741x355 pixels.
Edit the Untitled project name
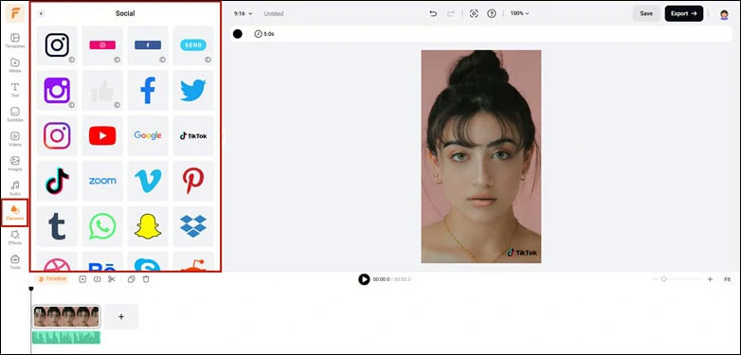[274, 13]
